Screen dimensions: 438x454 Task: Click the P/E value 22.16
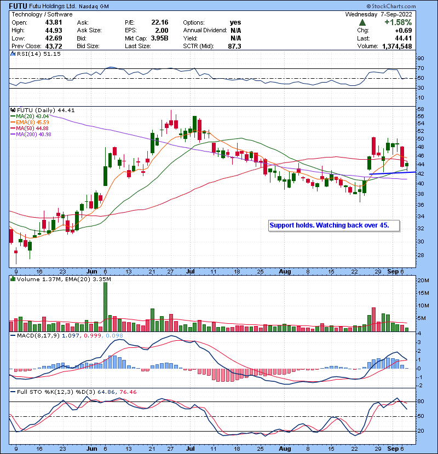click(160, 22)
